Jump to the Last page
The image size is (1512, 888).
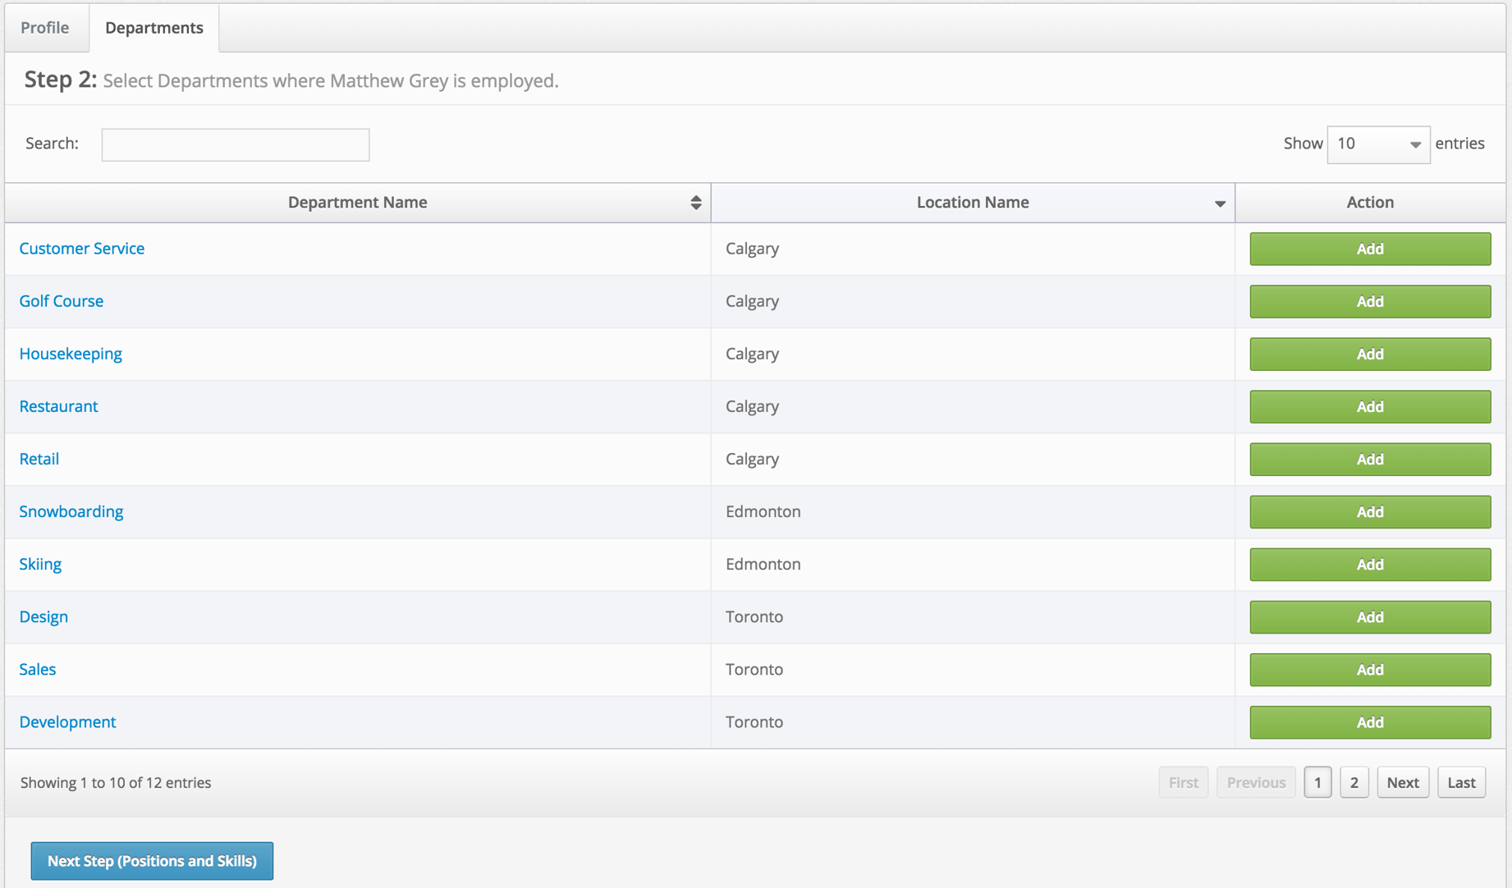(1461, 782)
